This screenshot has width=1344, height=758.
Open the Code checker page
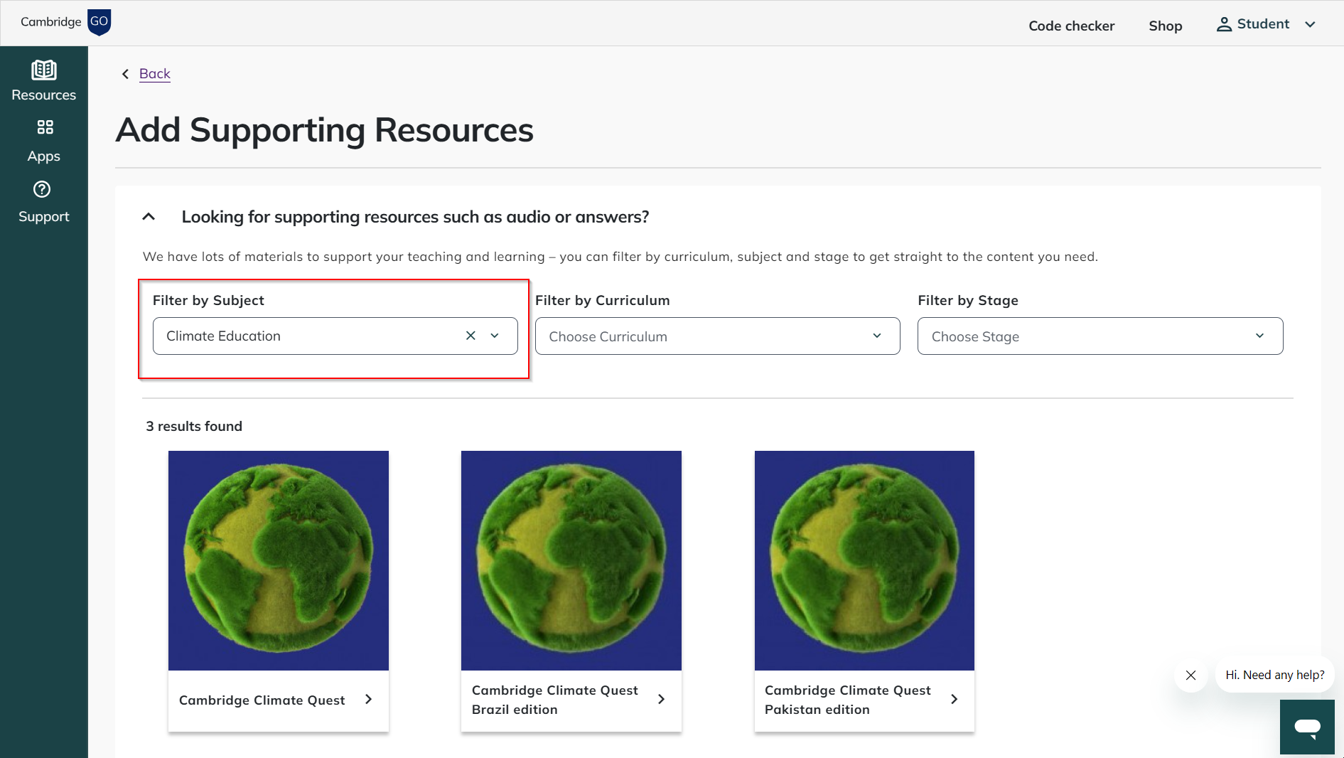(1071, 26)
